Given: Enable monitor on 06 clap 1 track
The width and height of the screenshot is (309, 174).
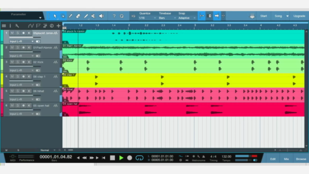Looking at the screenshot, I should click(x=29, y=76).
